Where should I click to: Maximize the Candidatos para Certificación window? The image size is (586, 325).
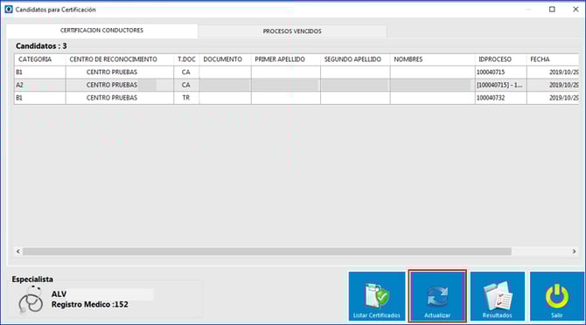(x=552, y=10)
